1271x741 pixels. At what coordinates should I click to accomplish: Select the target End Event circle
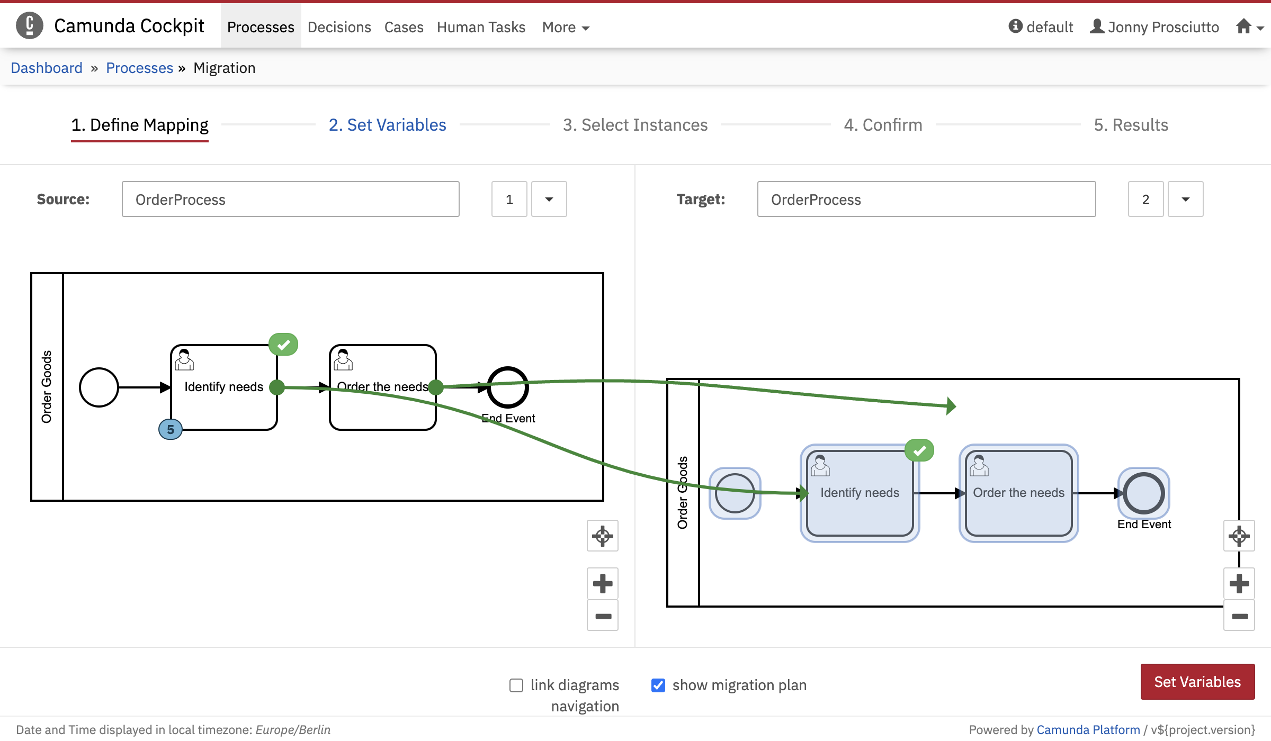[1144, 493]
